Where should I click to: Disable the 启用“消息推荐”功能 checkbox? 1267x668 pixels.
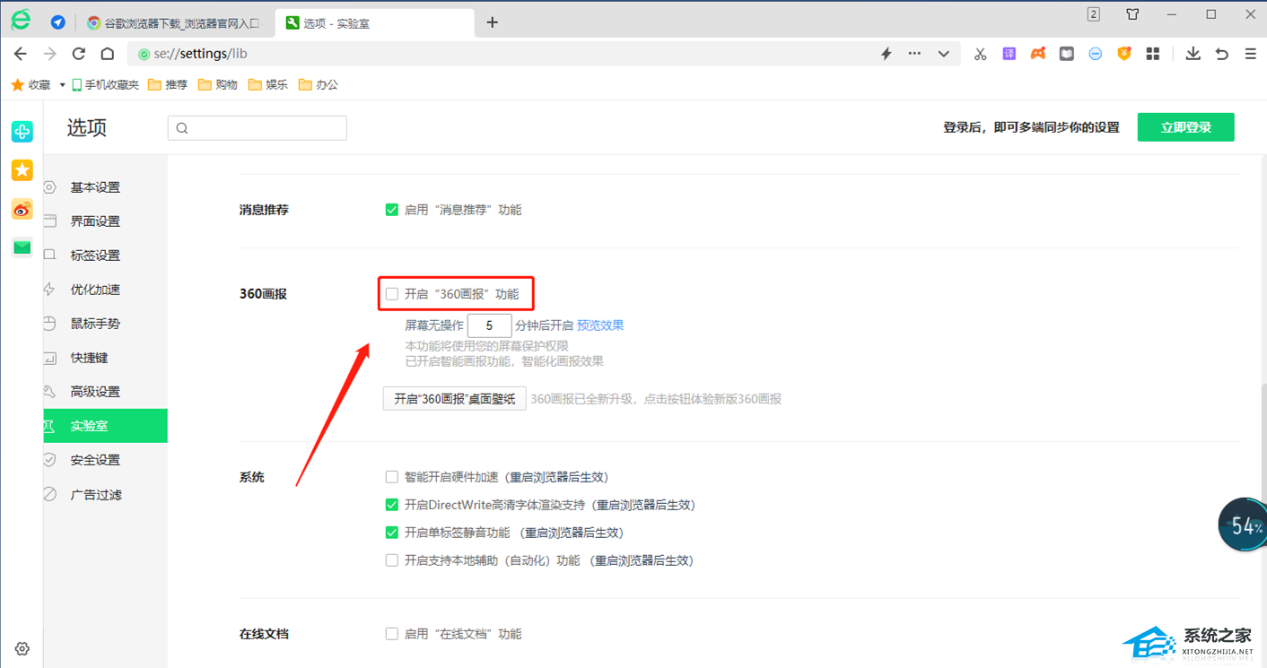(392, 210)
